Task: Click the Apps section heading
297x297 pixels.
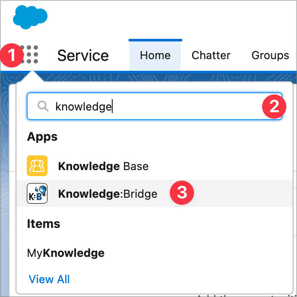Action: point(42,137)
